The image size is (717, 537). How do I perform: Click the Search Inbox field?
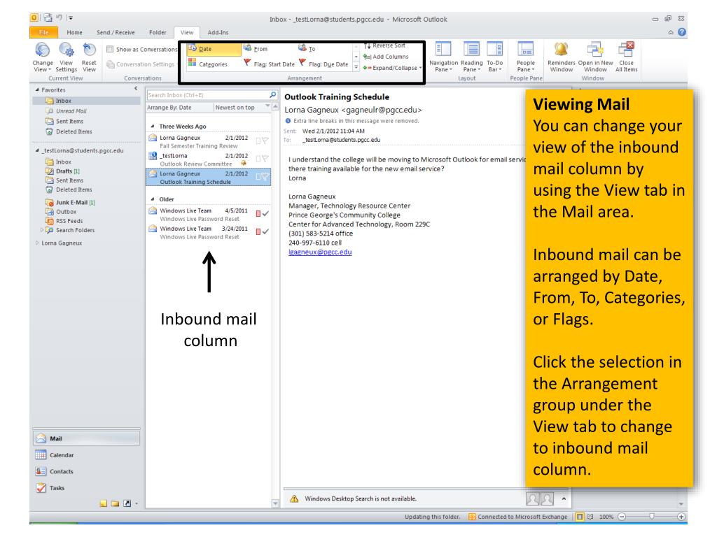click(209, 95)
